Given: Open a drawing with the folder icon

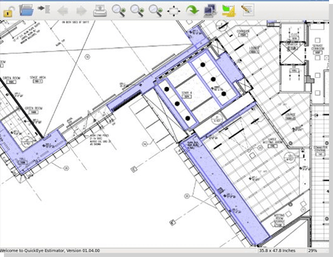Looking at the screenshot, I should 26,10.
